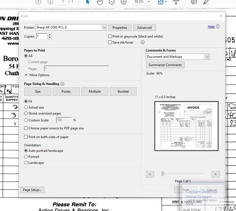The height and width of the screenshot is (211, 236).
Task: Select Shrink oversized pages option
Action: (x=26, y=113)
